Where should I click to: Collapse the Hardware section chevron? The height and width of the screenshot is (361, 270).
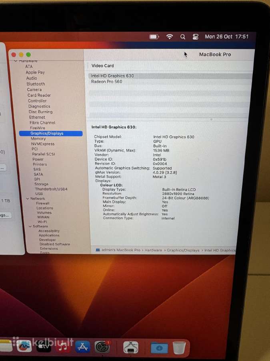(x=16, y=61)
